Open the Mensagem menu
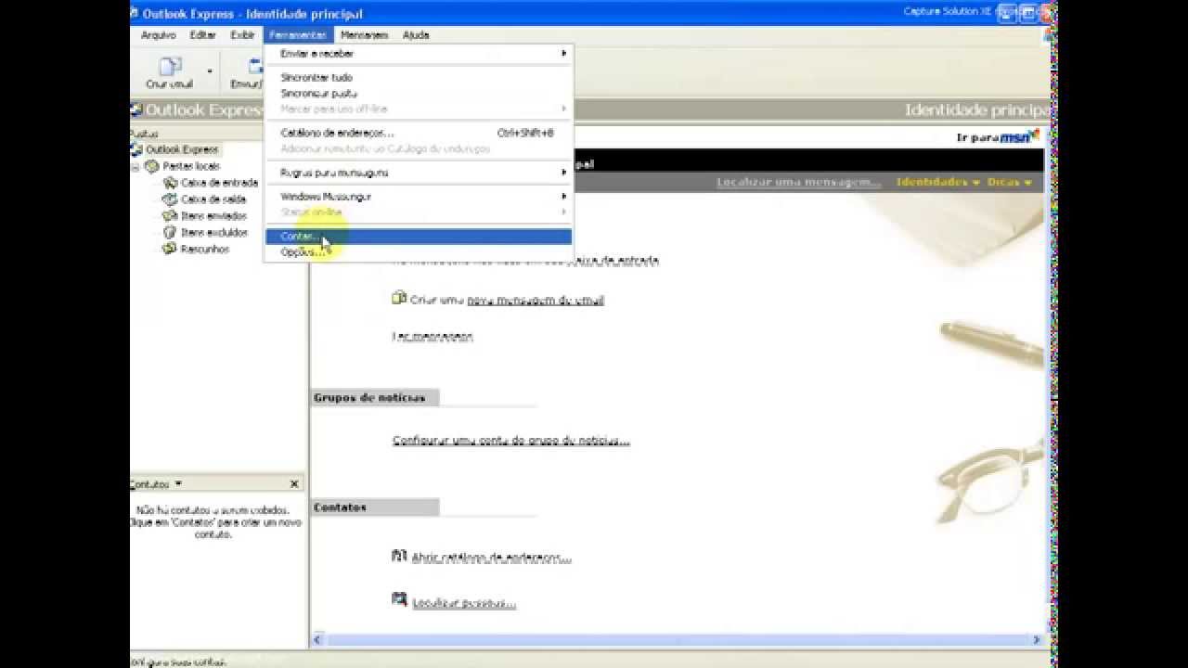This screenshot has height=668, width=1188. click(364, 35)
